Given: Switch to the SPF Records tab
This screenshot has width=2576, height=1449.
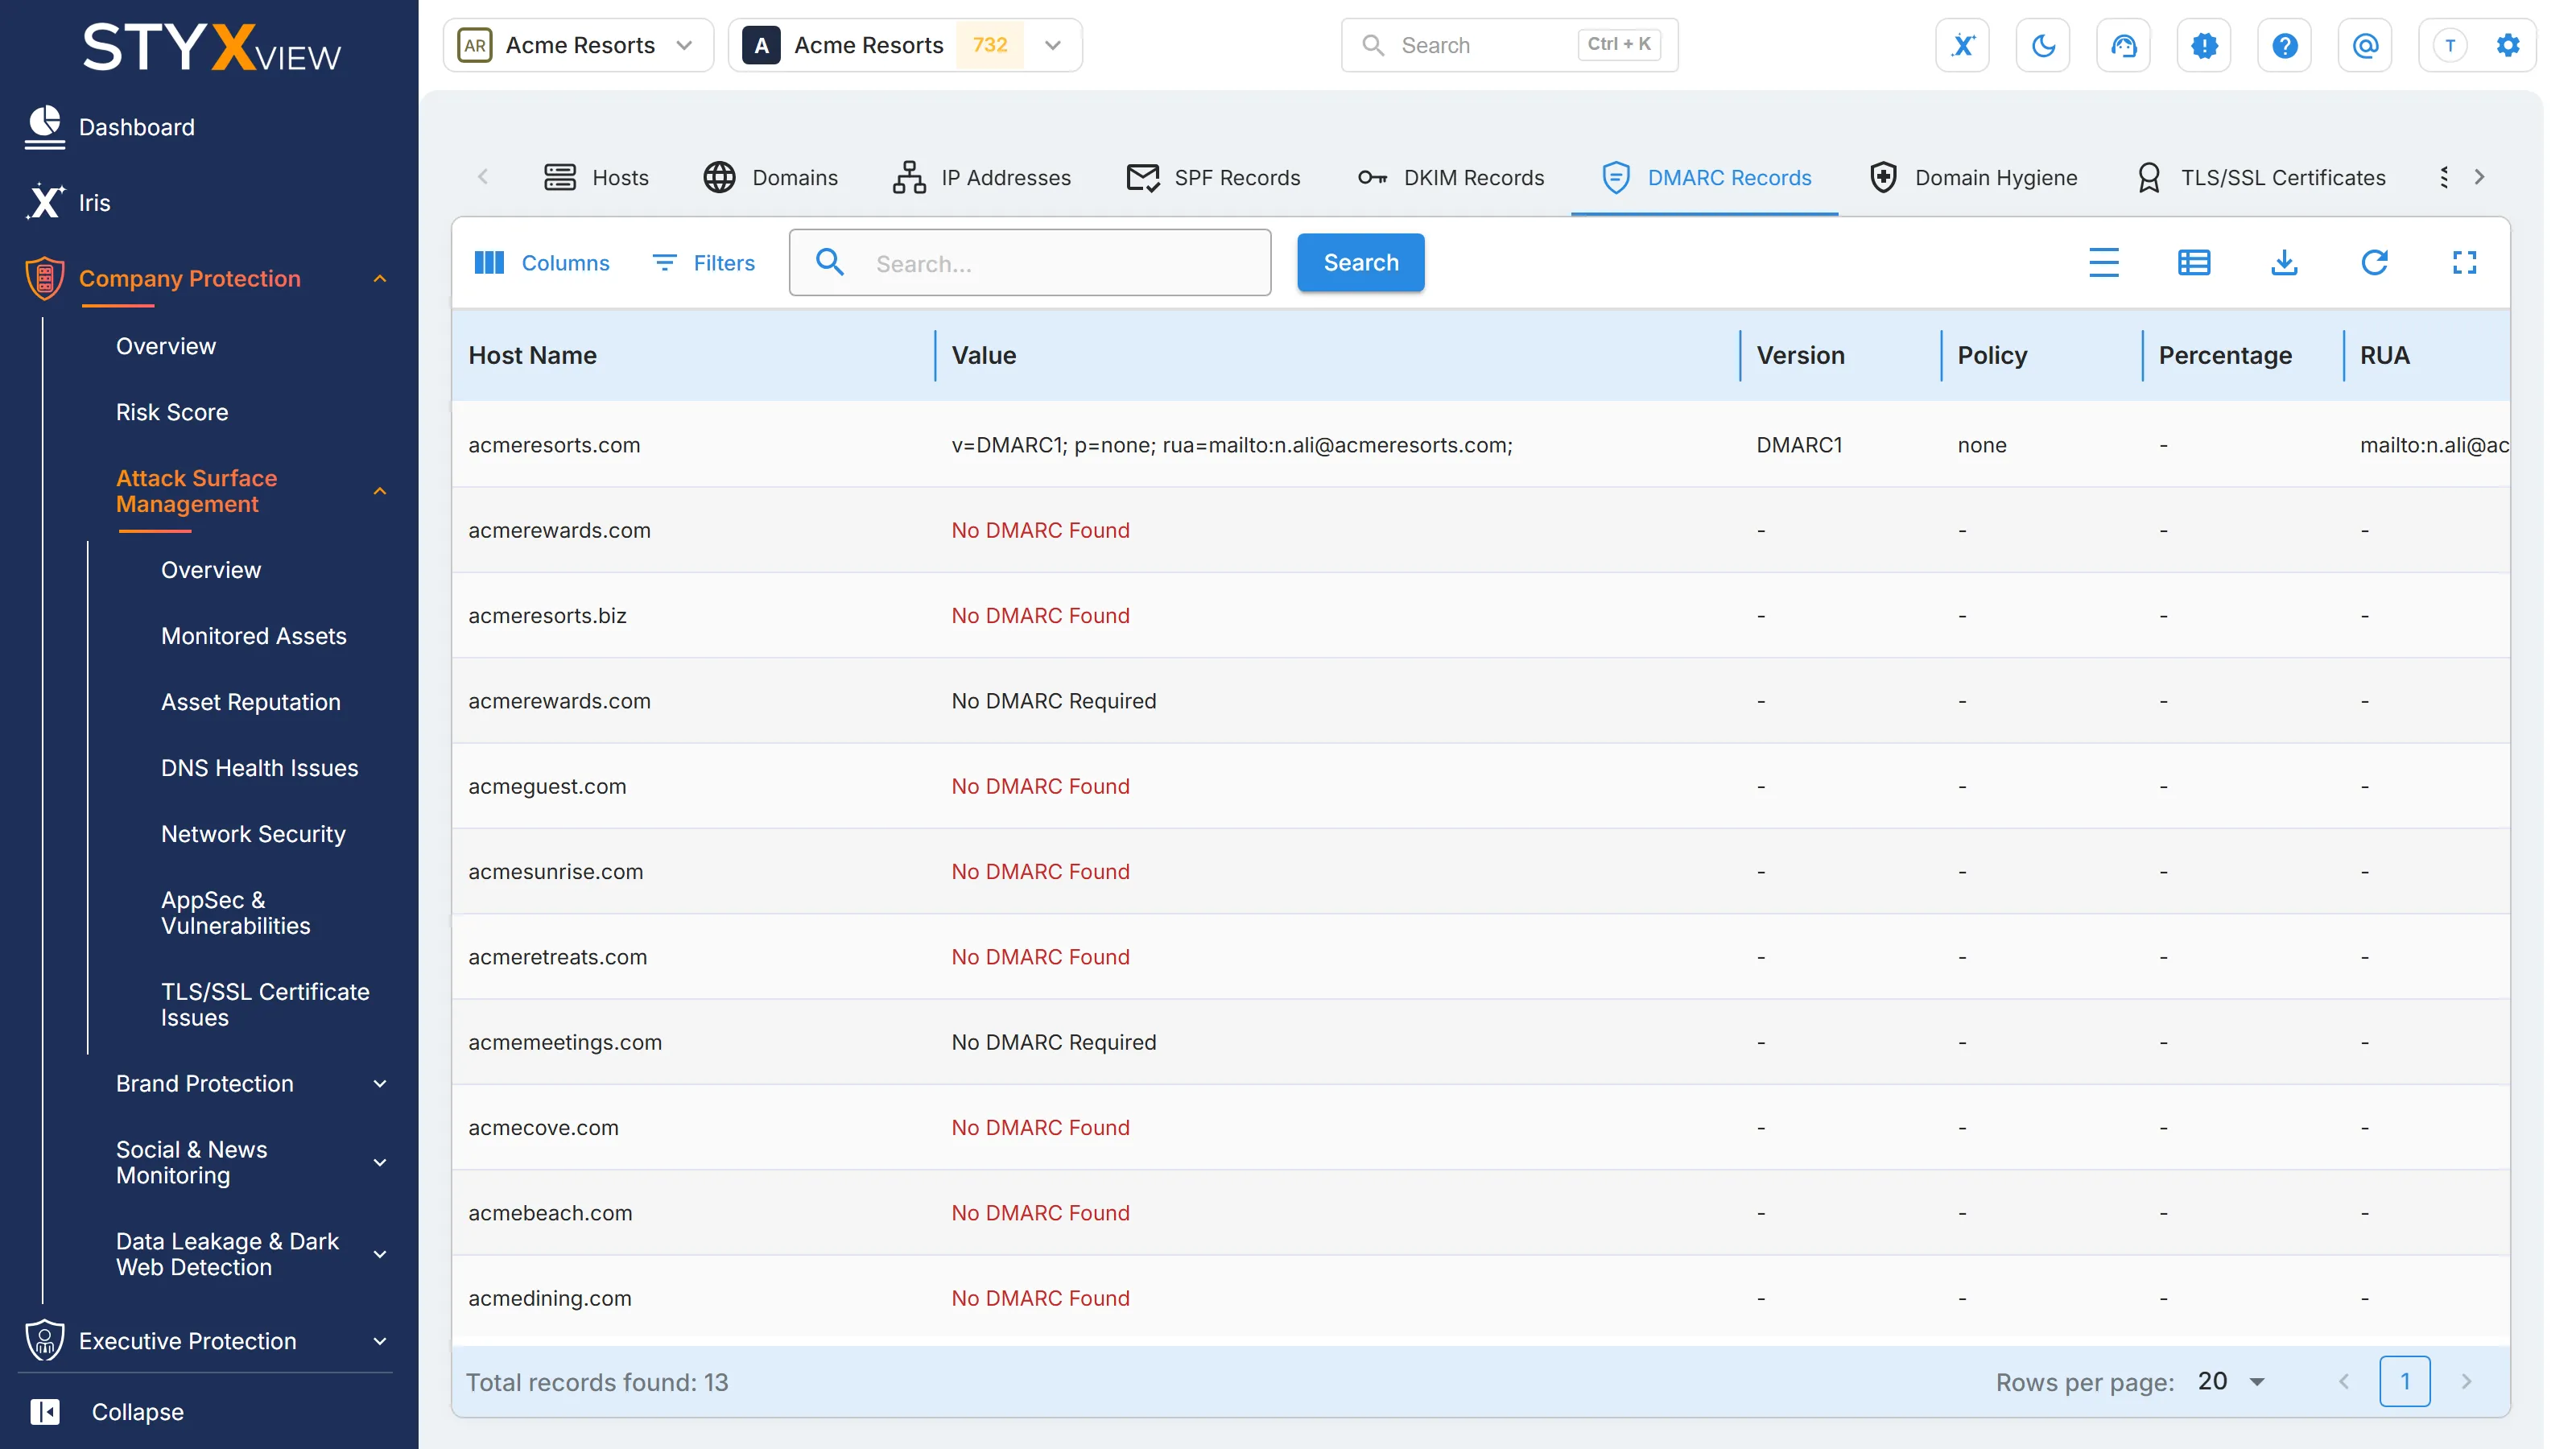Looking at the screenshot, I should click(x=1213, y=177).
